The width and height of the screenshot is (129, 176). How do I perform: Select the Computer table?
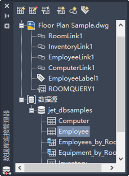pyautogui.click(x=74, y=121)
